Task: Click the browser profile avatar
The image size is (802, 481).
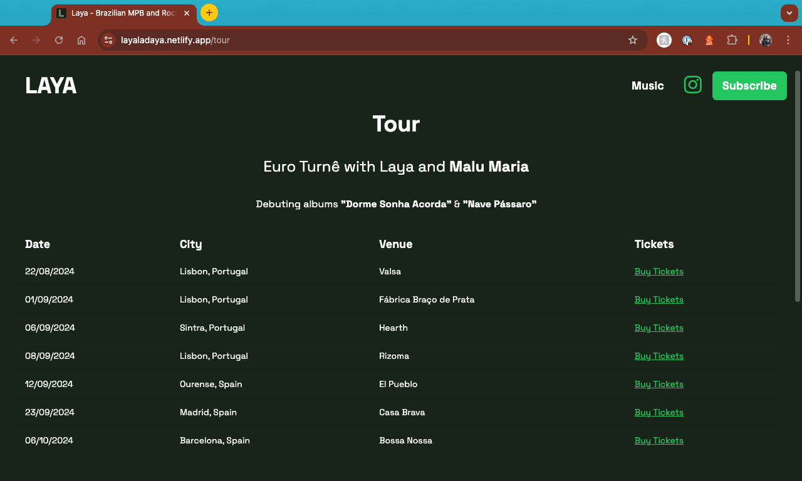Action: (x=765, y=39)
